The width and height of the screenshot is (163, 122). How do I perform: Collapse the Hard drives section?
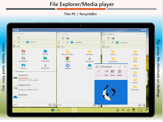pyautogui.click(x=14, y=71)
